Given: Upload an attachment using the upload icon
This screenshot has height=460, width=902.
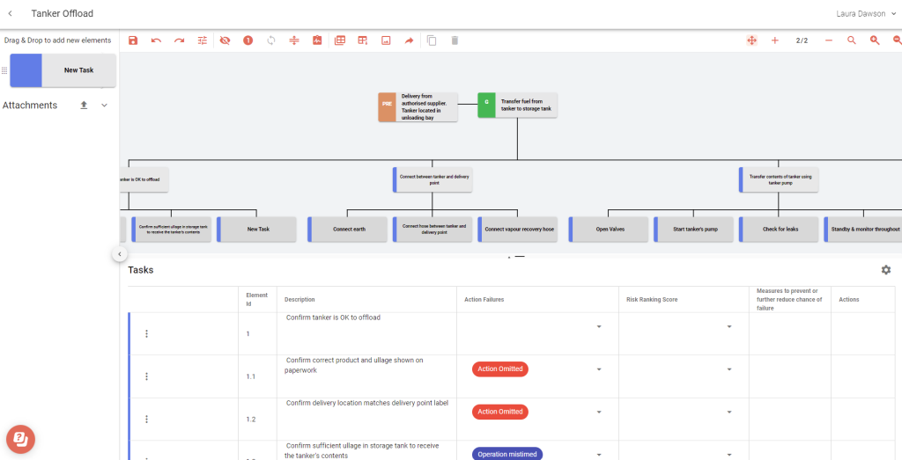Looking at the screenshot, I should (x=84, y=106).
